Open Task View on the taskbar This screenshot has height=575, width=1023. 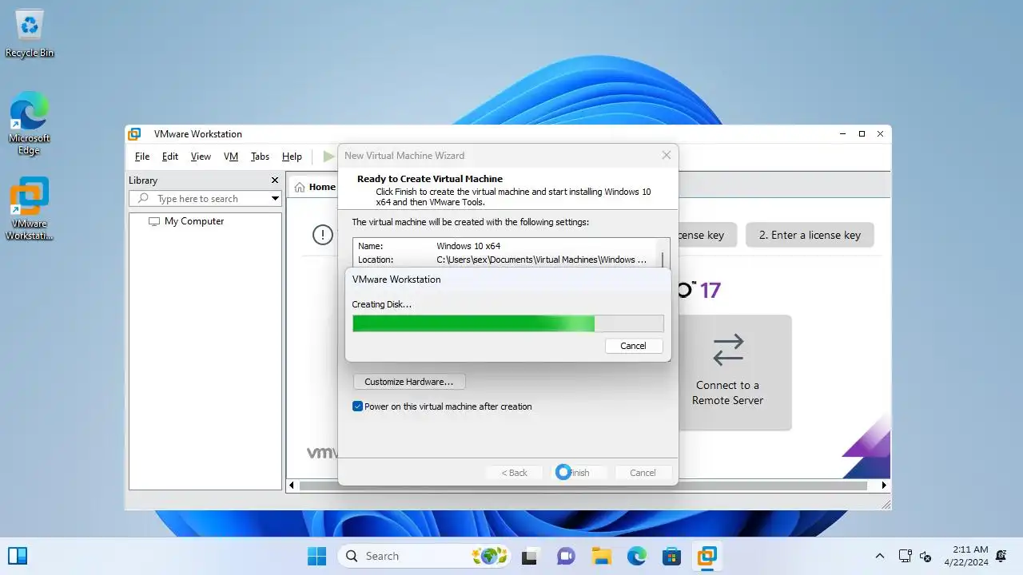pos(530,556)
